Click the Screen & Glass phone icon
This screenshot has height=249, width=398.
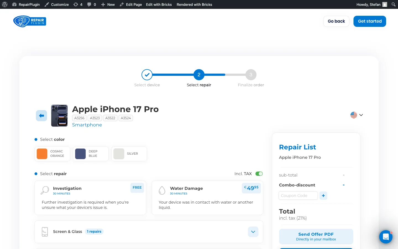point(45,232)
